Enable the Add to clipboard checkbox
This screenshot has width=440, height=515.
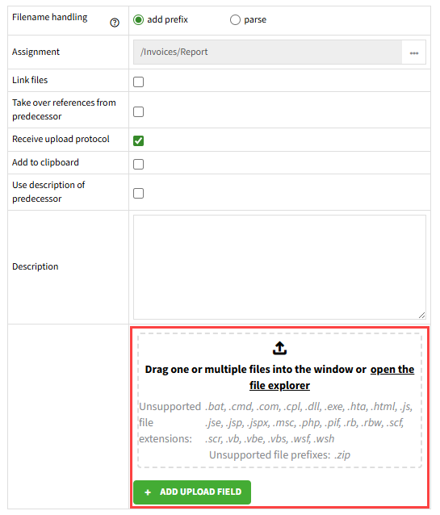[138, 164]
